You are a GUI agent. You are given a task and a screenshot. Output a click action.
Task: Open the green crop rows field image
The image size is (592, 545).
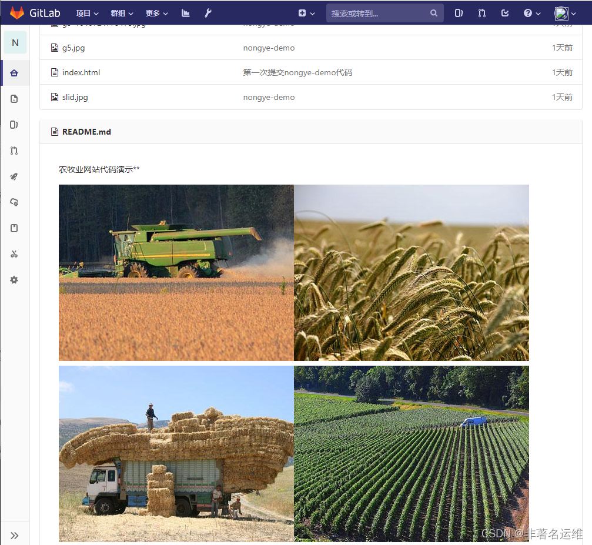[412, 454]
